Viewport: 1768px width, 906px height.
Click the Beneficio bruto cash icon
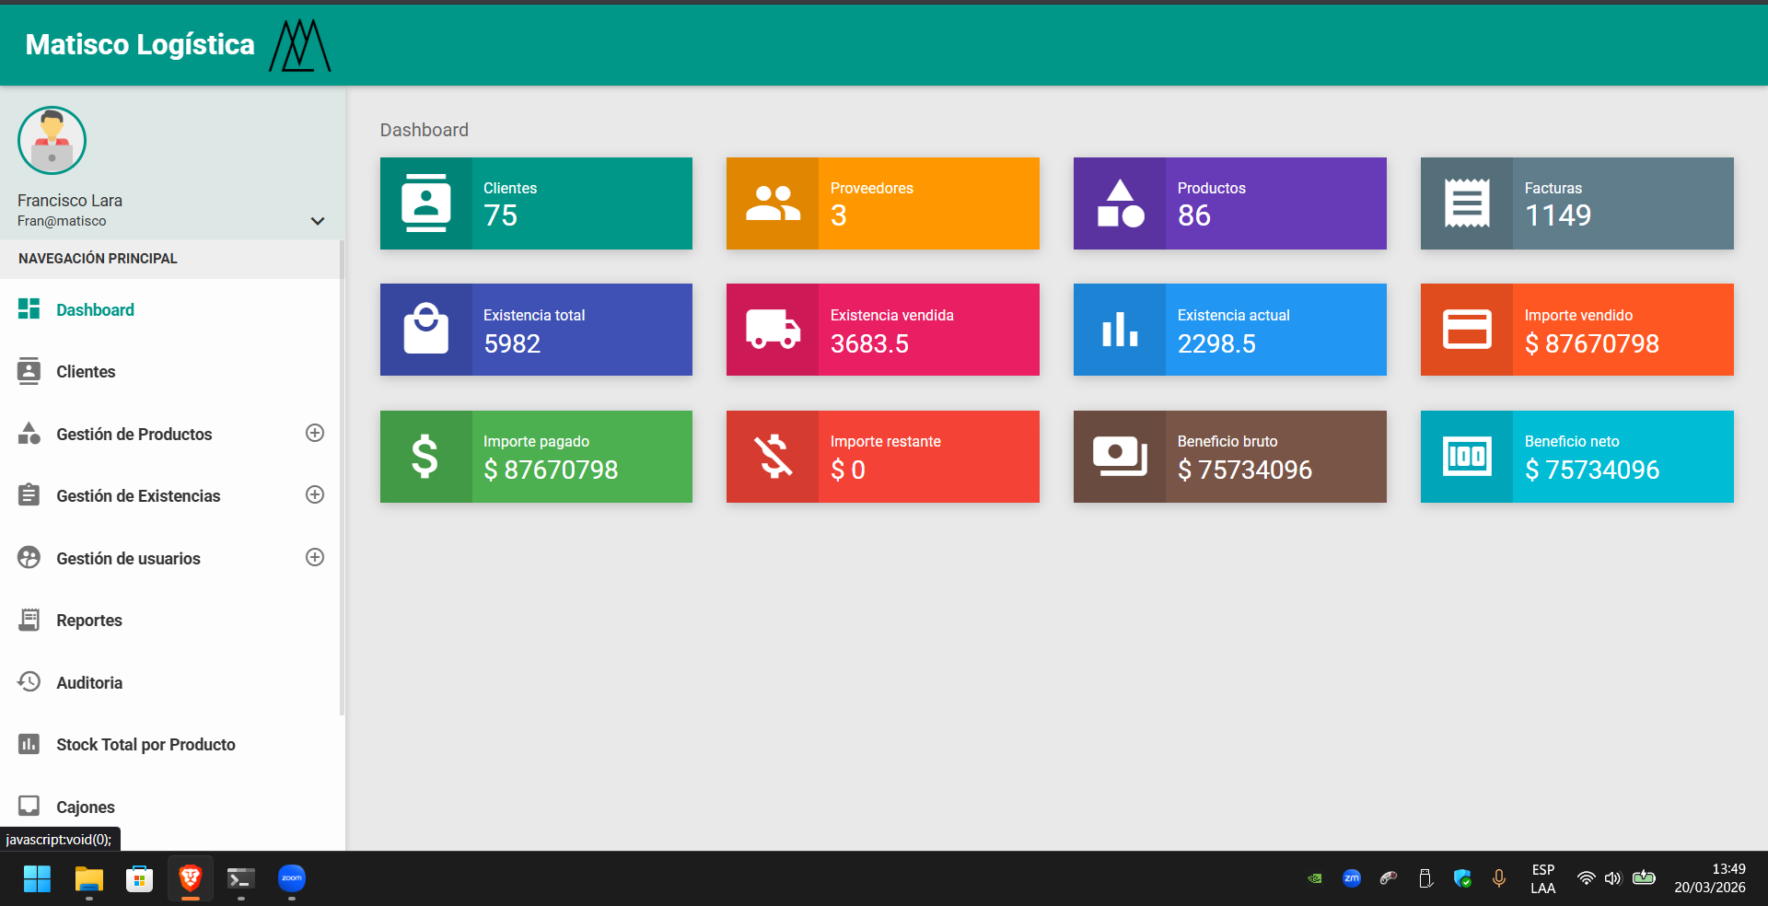point(1120,457)
